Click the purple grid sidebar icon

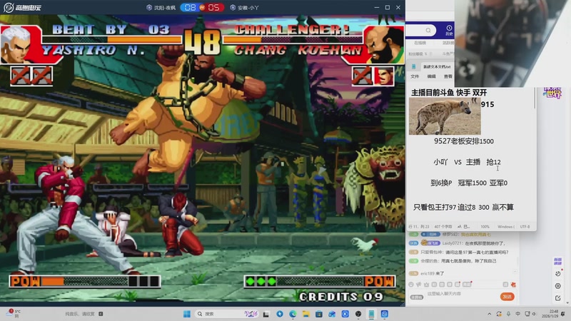(x=557, y=261)
